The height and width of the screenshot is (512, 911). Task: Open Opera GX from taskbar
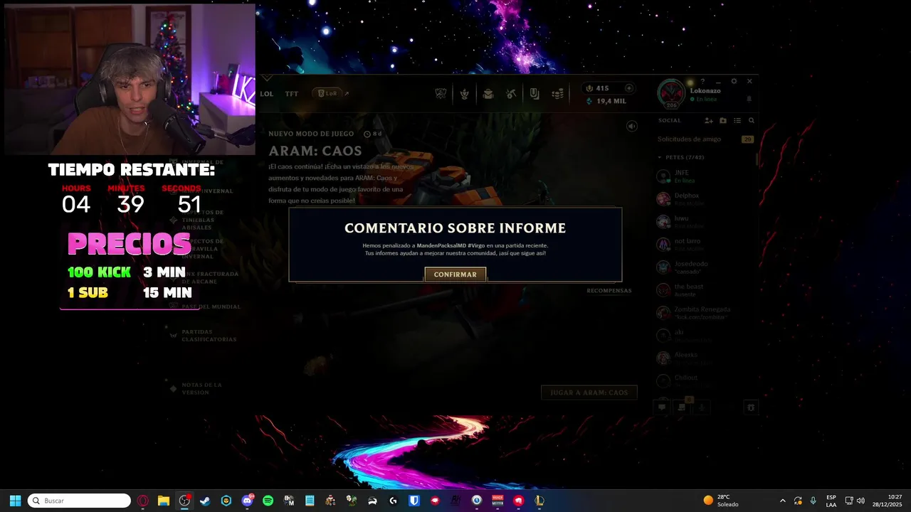point(143,501)
